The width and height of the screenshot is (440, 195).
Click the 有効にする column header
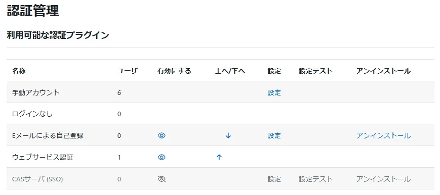point(174,71)
